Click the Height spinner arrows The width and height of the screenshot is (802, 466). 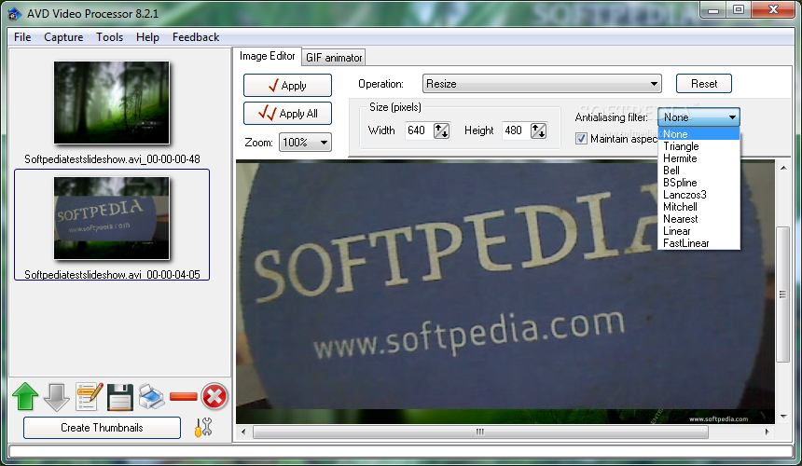(538, 130)
